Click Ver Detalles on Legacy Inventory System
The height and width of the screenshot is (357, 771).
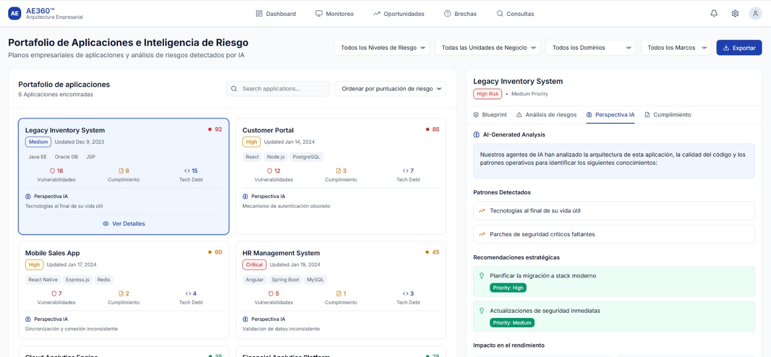point(124,224)
